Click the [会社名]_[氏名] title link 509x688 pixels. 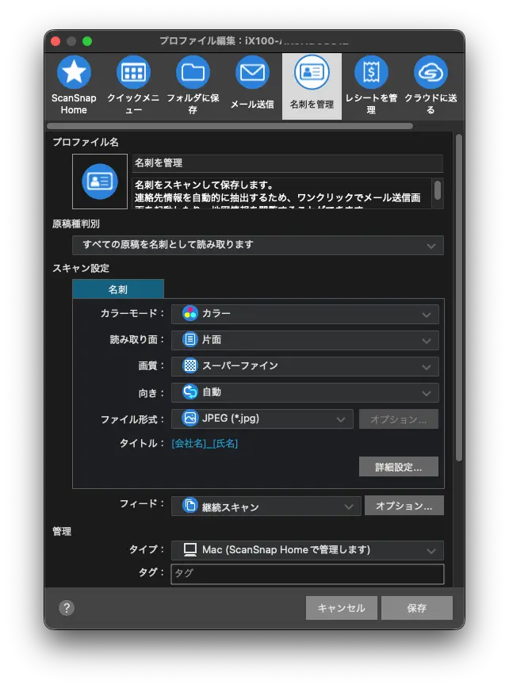(205, 444)
